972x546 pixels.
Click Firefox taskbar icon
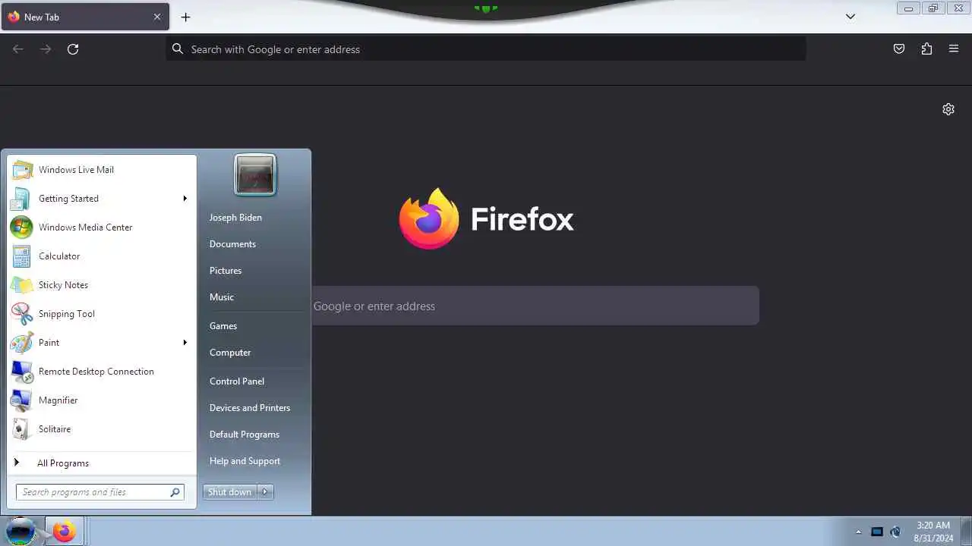click(x=64, y=532)
